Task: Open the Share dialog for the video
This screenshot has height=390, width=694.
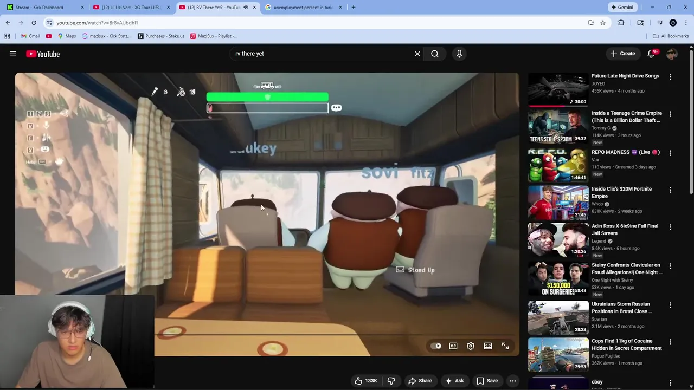Action: pos(420,381)
